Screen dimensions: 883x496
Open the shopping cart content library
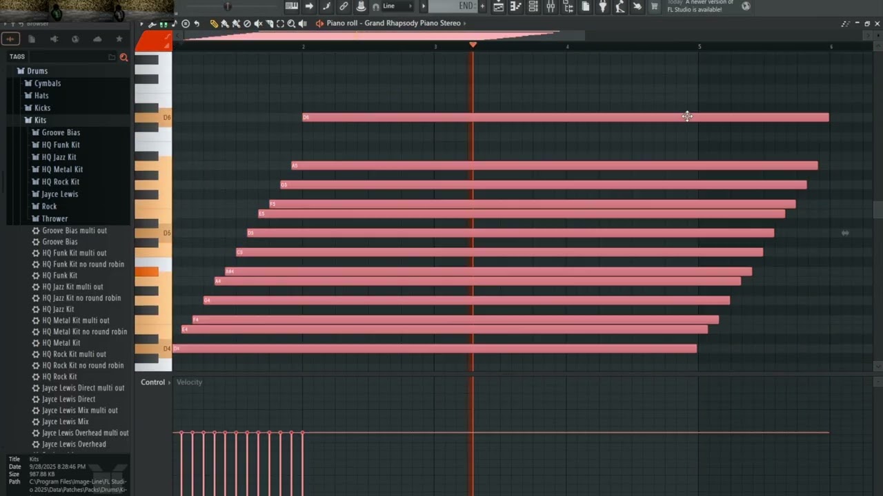(654, 6)
